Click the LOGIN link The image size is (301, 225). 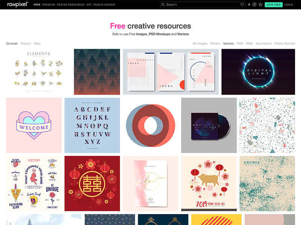point(289,4)
